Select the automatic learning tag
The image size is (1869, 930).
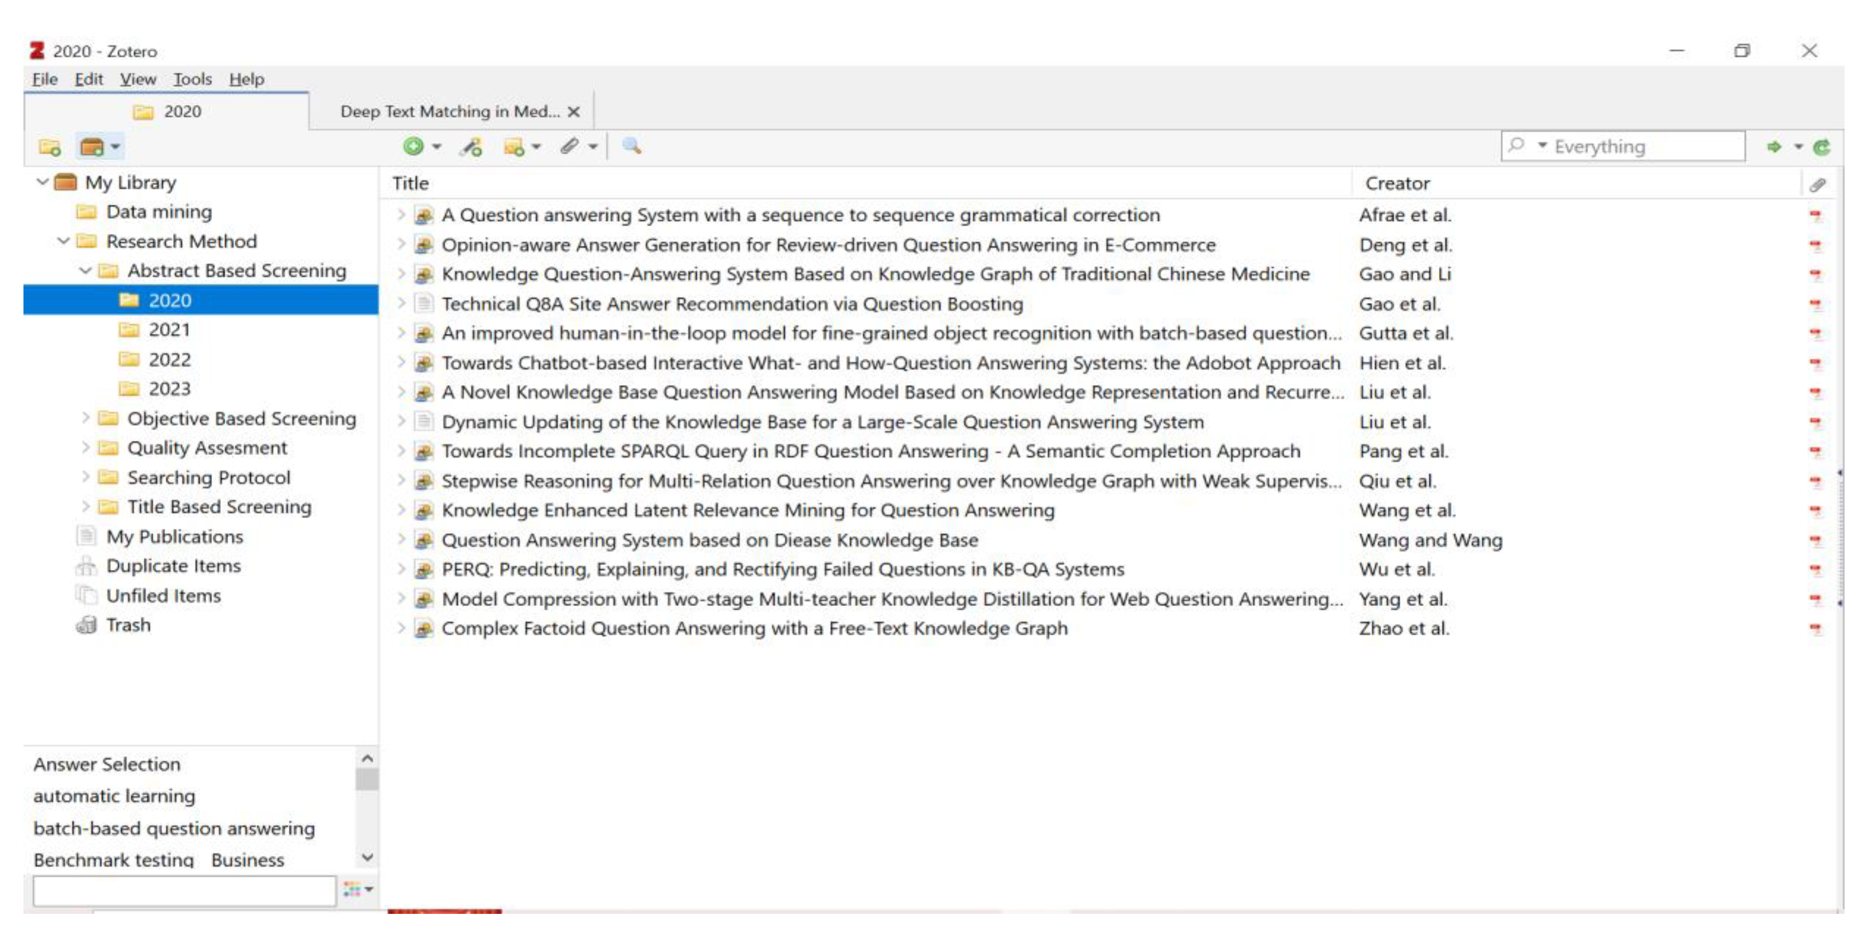tap(113, 795)
